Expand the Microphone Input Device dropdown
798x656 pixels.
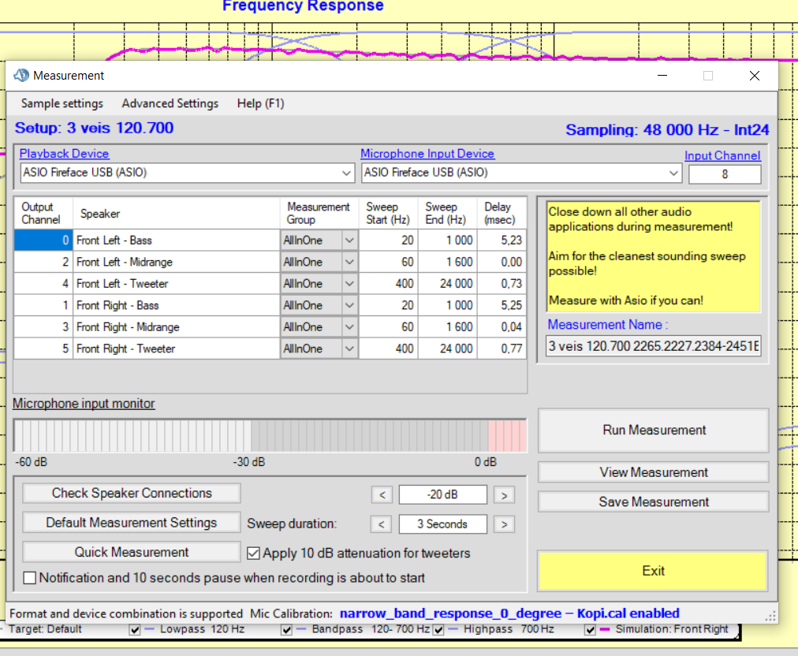click(x=673, y=173)
